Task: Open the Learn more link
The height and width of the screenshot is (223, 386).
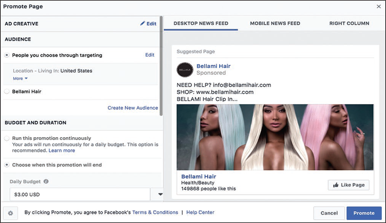Action: [x=62, y=150]
